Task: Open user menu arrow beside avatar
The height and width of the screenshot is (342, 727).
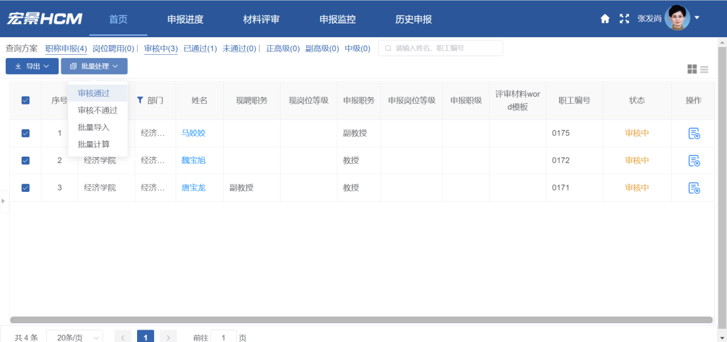Action: point(697,18)
